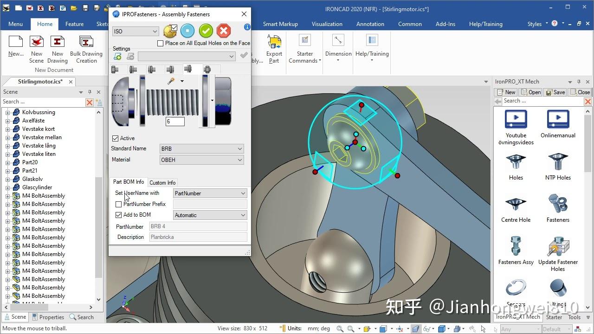
Task: Select Part20 in the scene tree
Action: coord(29,162)
